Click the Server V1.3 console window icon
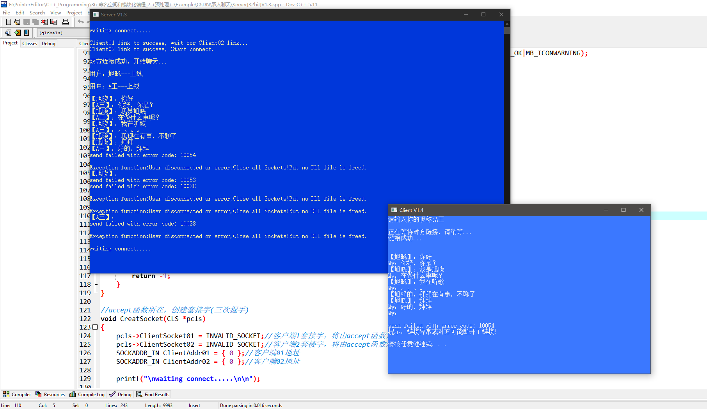707x409 pixels. pos(96,14)
